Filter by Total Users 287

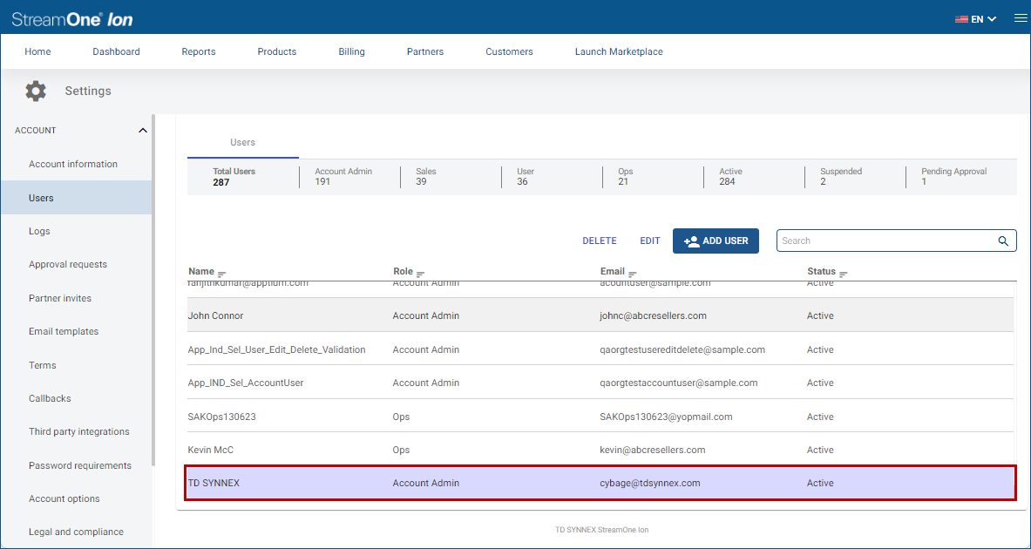tap(234, 177)
